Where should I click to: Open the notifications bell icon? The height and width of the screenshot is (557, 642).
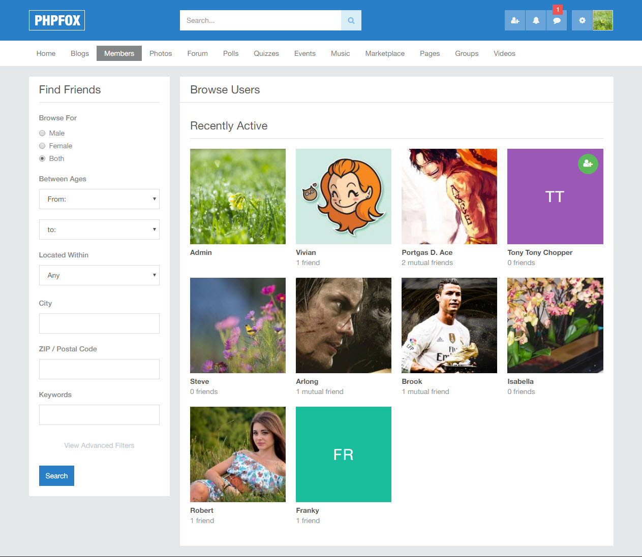point(536,20)
